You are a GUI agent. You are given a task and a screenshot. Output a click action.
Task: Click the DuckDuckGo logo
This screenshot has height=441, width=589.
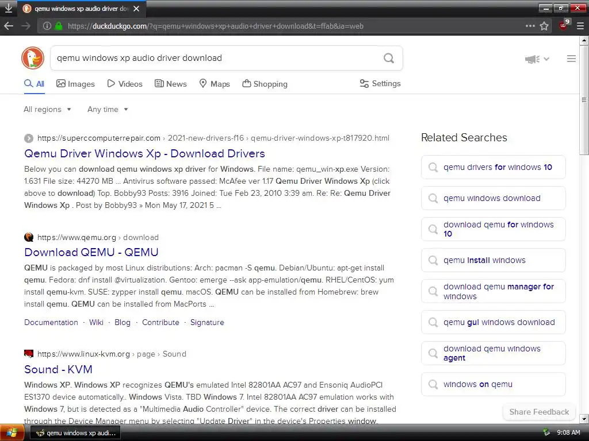33,58
